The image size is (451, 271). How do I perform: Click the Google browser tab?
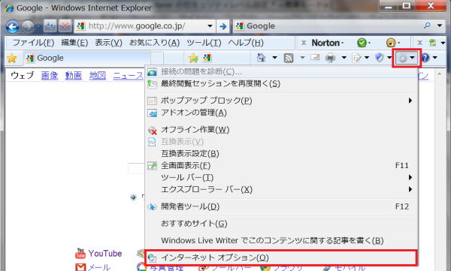(x=86, y=58)
